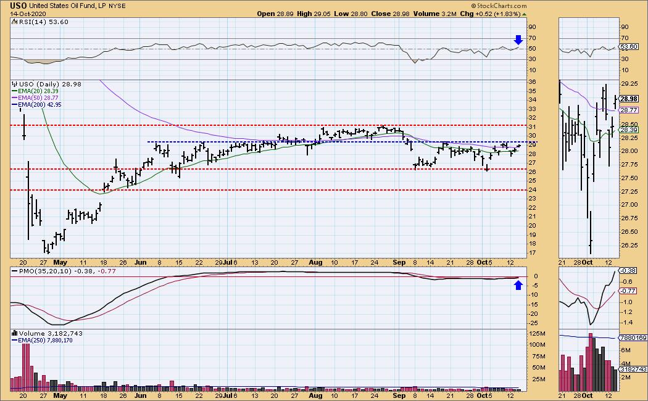Click the boxed 3182743 volume tag
This screenshot has width=648, height=401.
[633, 369]
